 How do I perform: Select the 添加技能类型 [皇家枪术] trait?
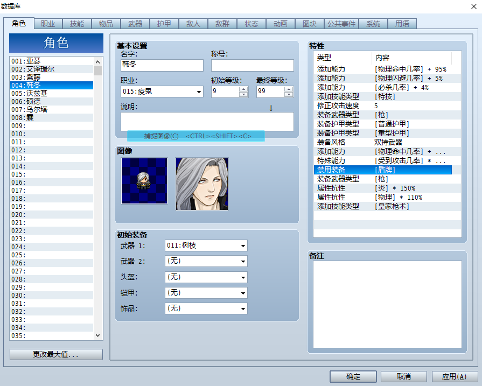pos(387,206)
